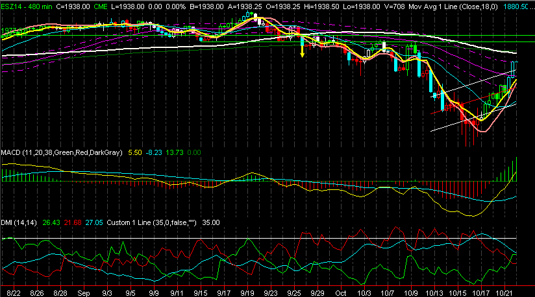Click the 9/15 date axis label
535x297 pixels.
pyautogui.click(x=200, y=293)
